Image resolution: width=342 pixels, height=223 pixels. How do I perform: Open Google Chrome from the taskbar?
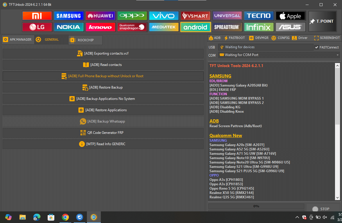click(x=65, y=217)
